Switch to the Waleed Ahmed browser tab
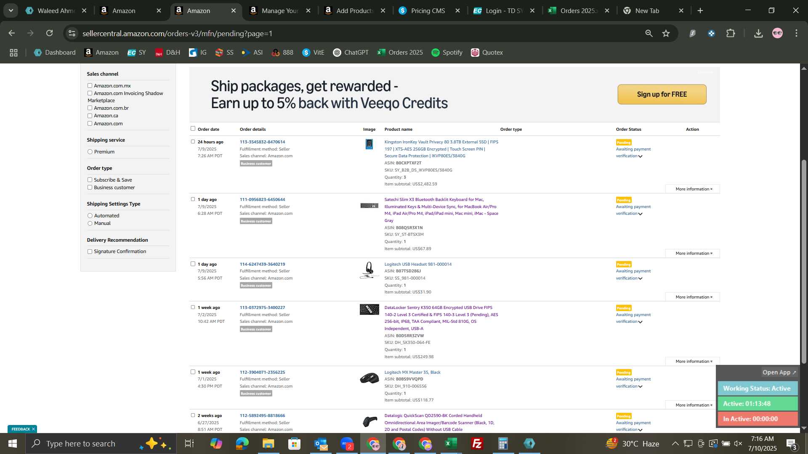Screen dimensions: 808x454 tap(56, 11)
